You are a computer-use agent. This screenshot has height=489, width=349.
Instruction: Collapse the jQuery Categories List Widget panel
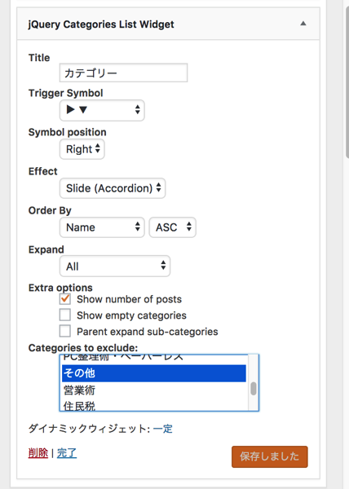pos(303,24)
